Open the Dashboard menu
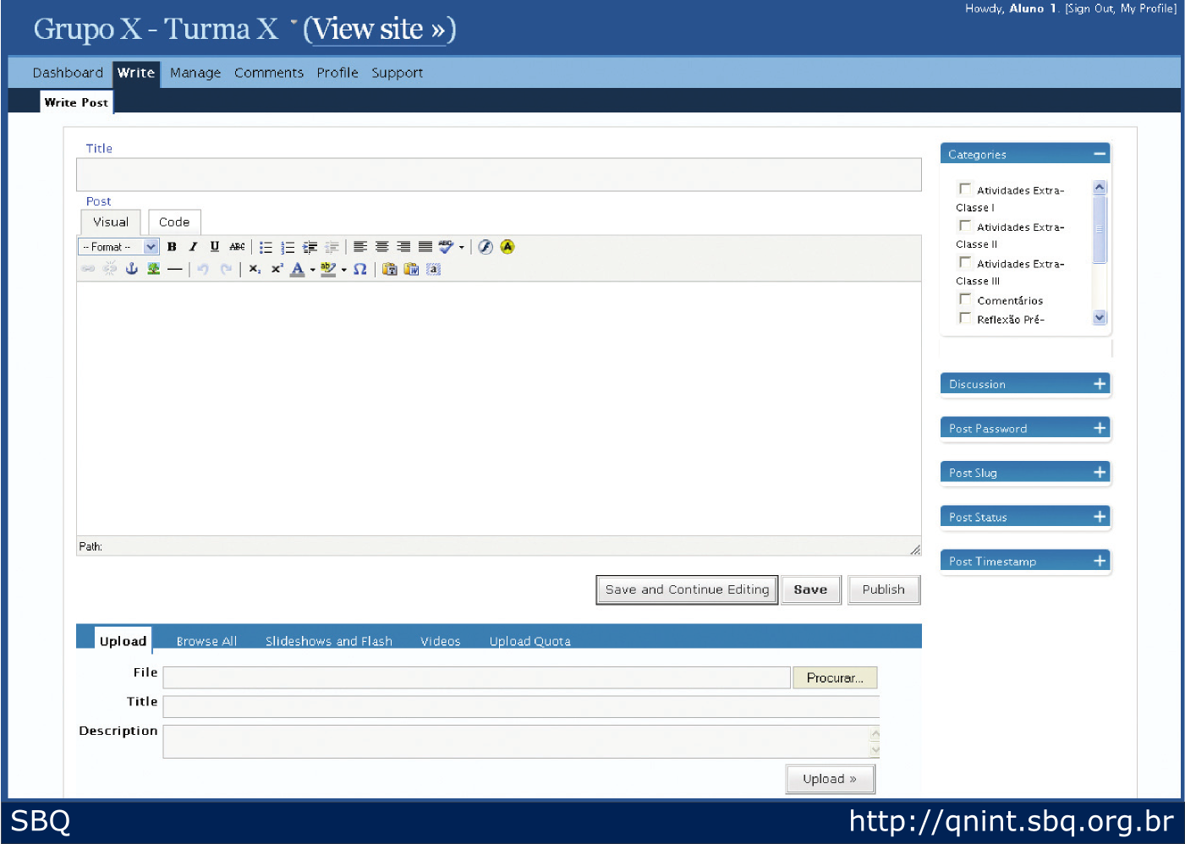This screenshot has height=844, width=1185. [68, 73]
